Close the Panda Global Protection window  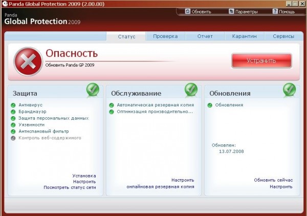(x=302, y=4)
